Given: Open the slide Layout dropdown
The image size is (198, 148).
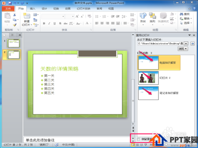Looking at the screenshot, I should [36, 15].
